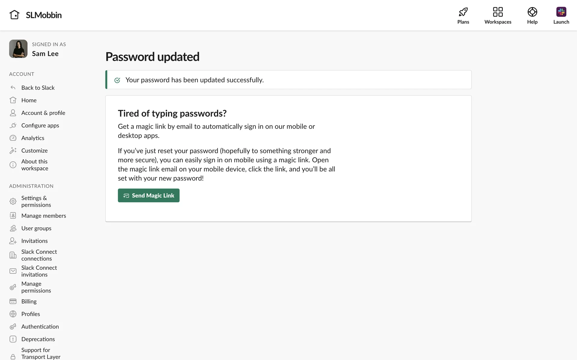The width and height of the screenshot is (577, 360).
Task: Send the magic link email
Action: click(x=148, y=196)
